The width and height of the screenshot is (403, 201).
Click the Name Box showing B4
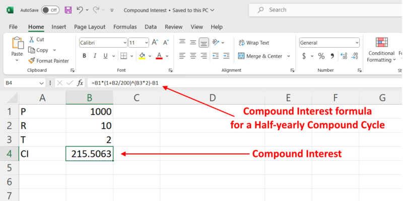(x=24, y=83)
